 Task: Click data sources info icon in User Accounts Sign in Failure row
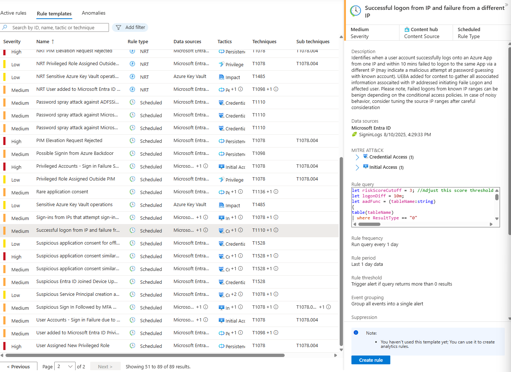(x=205, y=320)
